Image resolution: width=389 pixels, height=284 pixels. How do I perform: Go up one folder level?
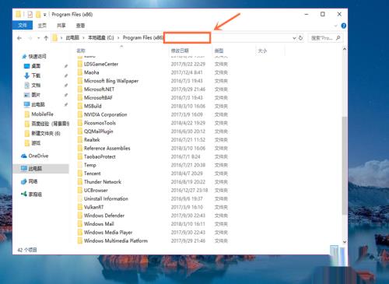click(x=46, y=38)
